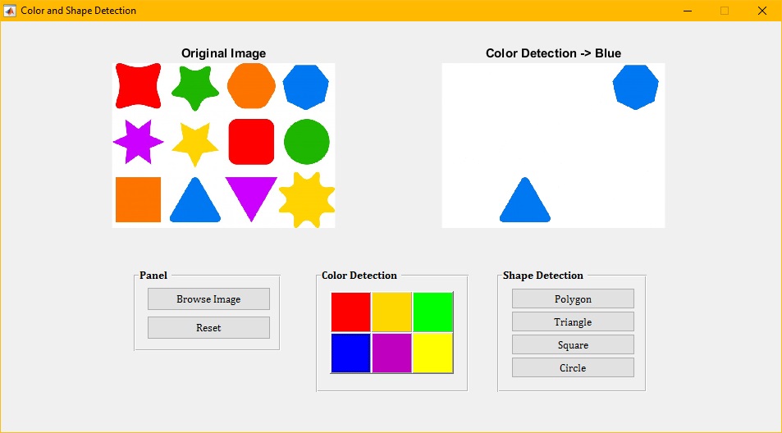Minimize the Color and Shape Detection window
The image size is (782, 433).
pos(687,11)
